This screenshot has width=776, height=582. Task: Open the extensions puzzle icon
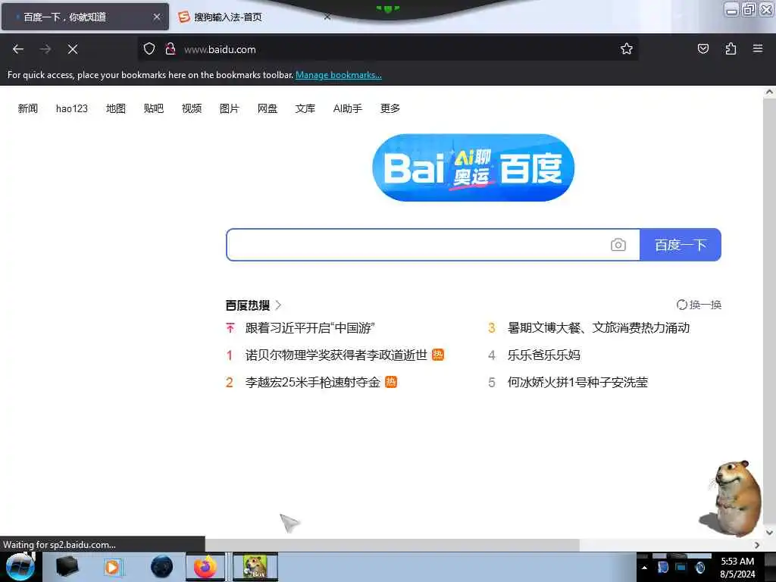731,48
